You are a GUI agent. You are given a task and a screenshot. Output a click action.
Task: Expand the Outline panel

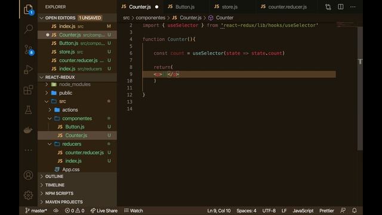point(77,177)
